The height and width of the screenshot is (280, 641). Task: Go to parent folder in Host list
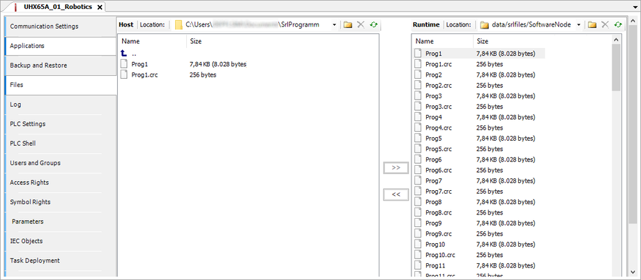(x=132, y=53)
